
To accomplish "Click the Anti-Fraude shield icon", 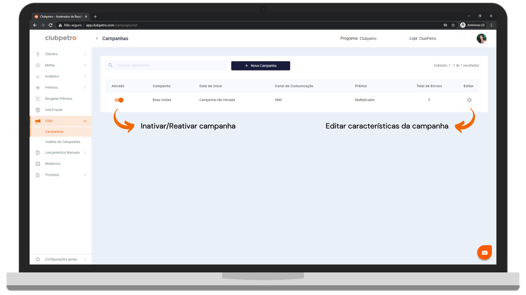I will tap(38, 110).
